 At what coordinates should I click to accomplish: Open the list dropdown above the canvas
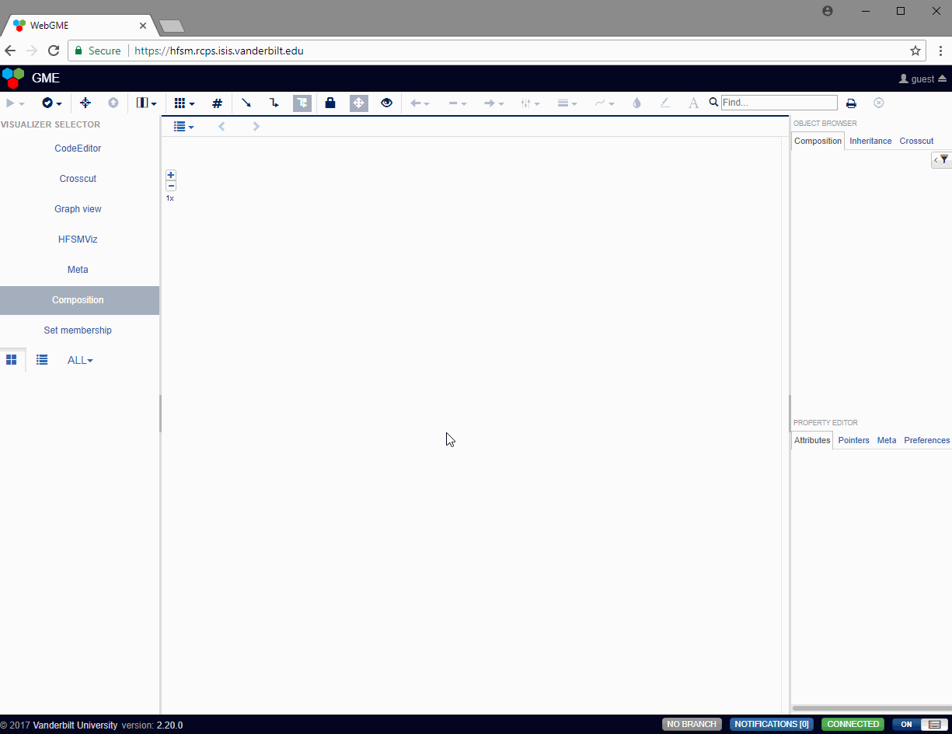click(183, 126)
